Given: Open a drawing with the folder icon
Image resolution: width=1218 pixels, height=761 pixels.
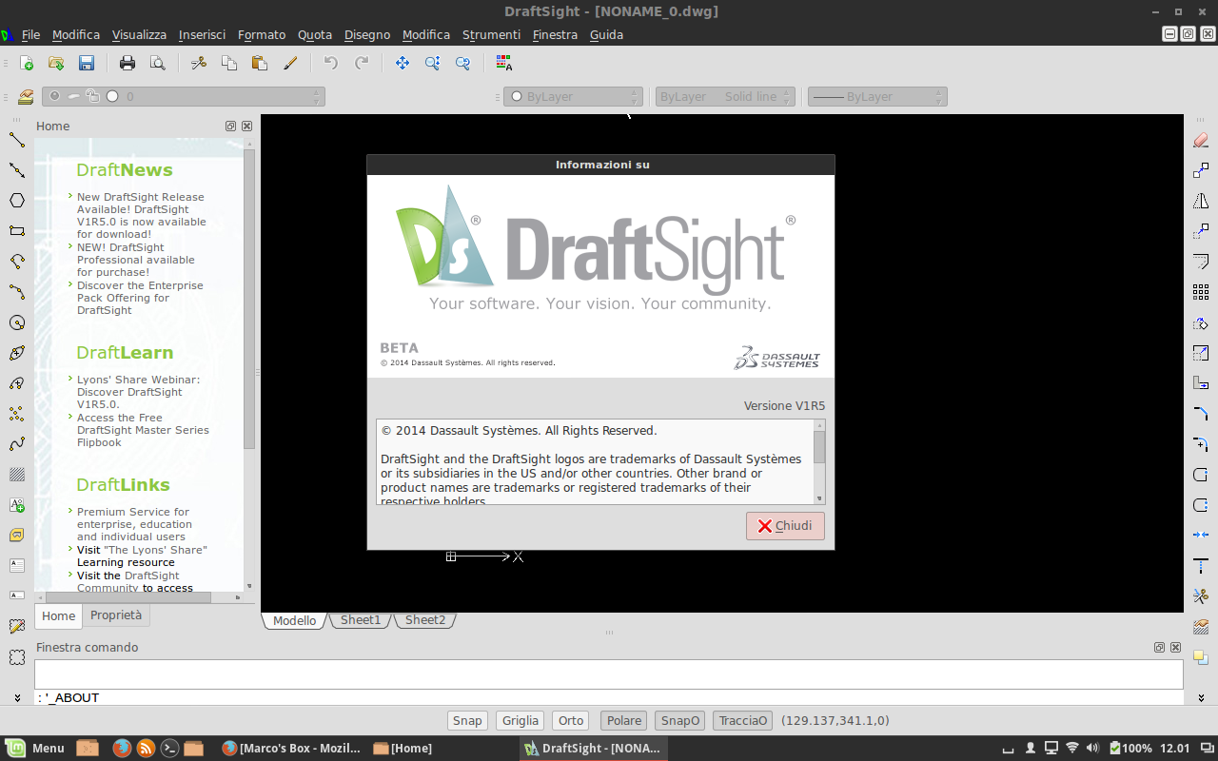Looking at the screenshot, I should point(56,63).
